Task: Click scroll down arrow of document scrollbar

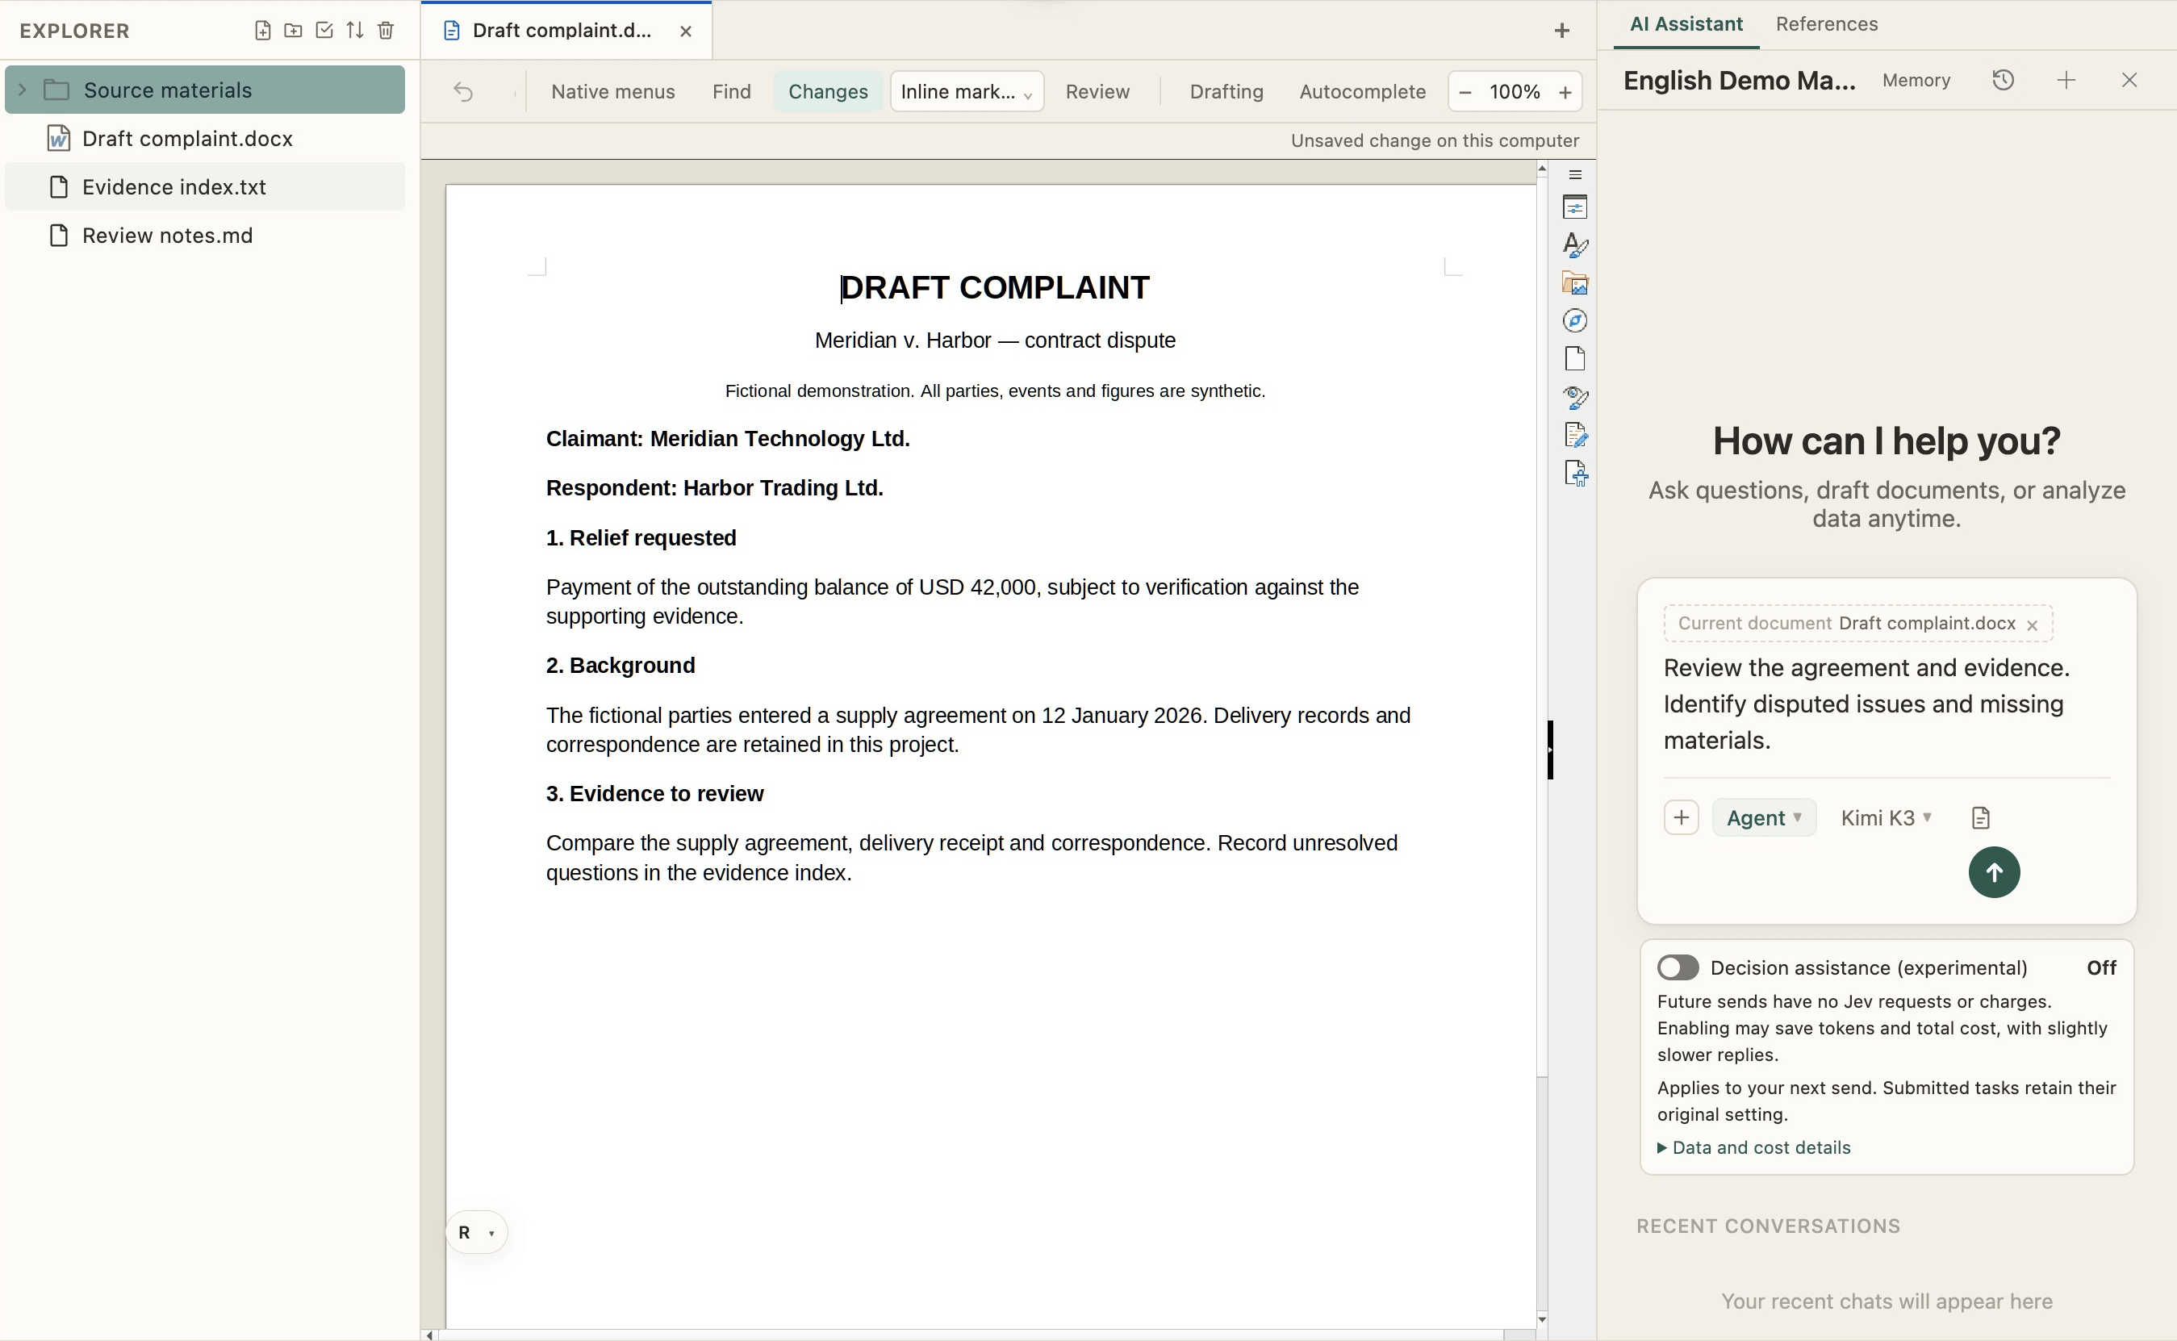Action: (x=1542, y=1320)
